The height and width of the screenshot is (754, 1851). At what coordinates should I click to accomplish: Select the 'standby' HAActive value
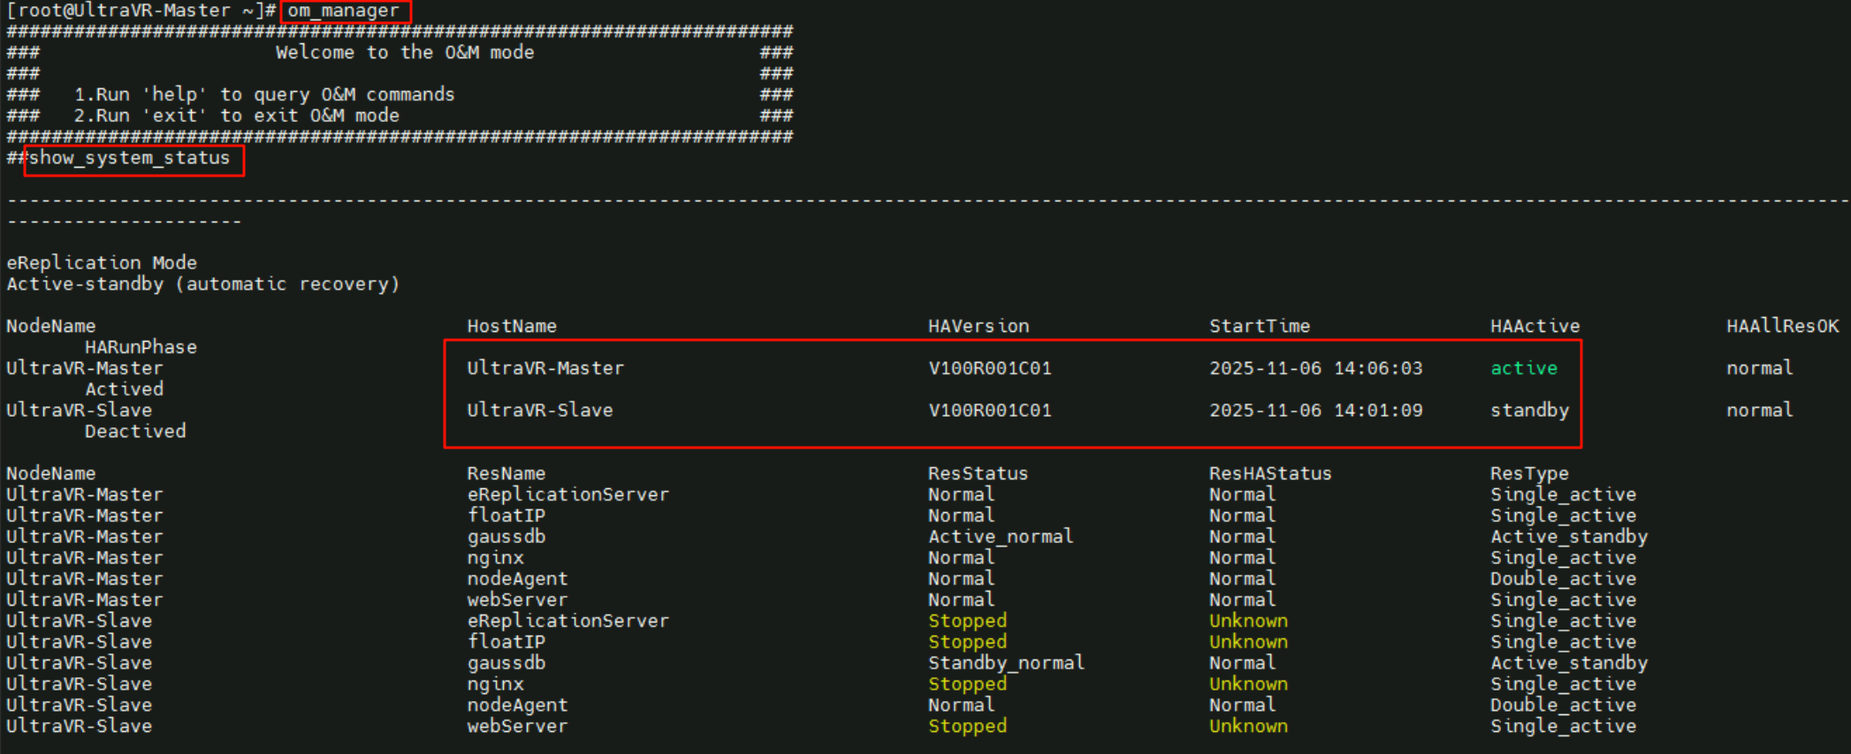tap(1529, 410)
